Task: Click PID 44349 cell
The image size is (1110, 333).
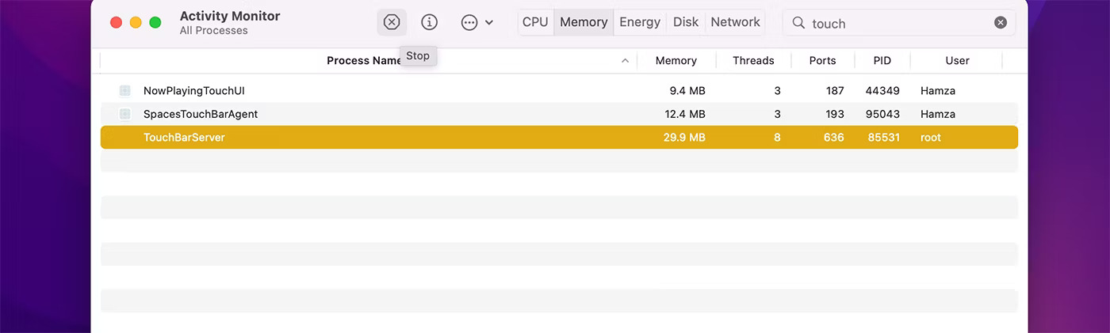Action: [x=882, y=90]
